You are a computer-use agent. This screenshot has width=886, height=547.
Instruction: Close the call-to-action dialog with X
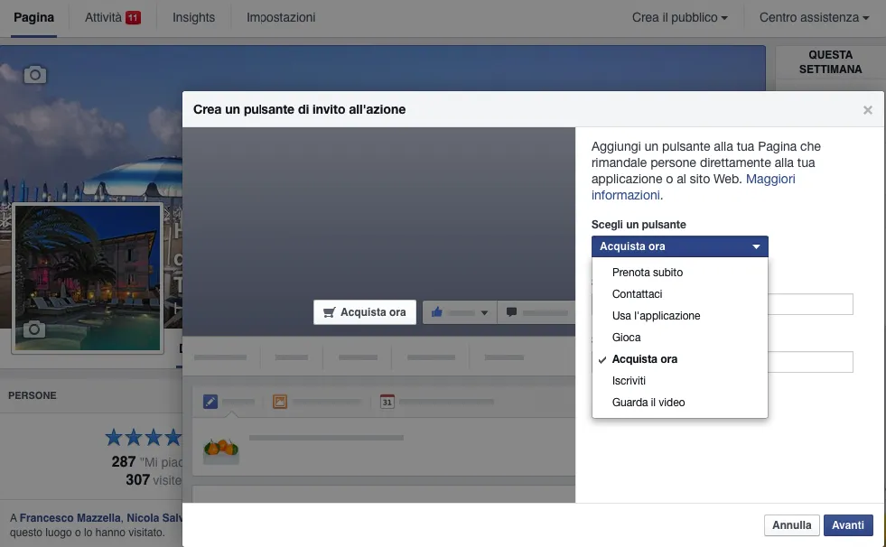click(868, 110)
